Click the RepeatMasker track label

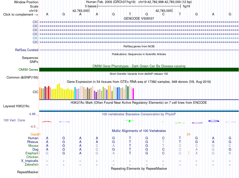pyautogui.click(x=28, y=172)
